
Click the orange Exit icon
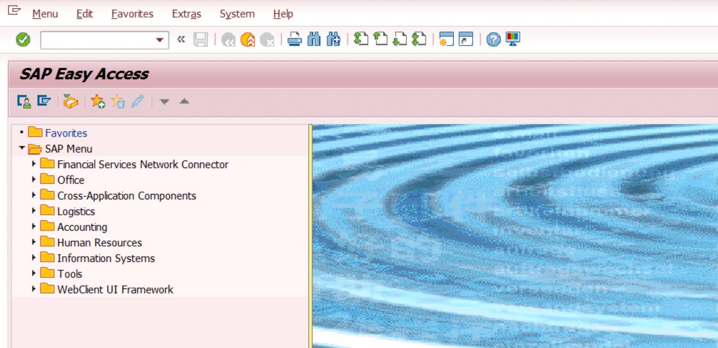point(248,40)
